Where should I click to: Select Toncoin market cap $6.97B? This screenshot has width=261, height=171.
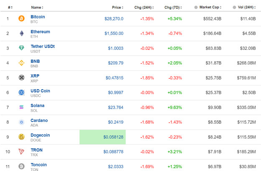tap(215, 166)
